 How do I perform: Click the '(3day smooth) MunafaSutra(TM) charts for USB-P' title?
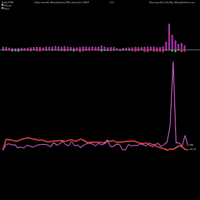coord(62,2)
